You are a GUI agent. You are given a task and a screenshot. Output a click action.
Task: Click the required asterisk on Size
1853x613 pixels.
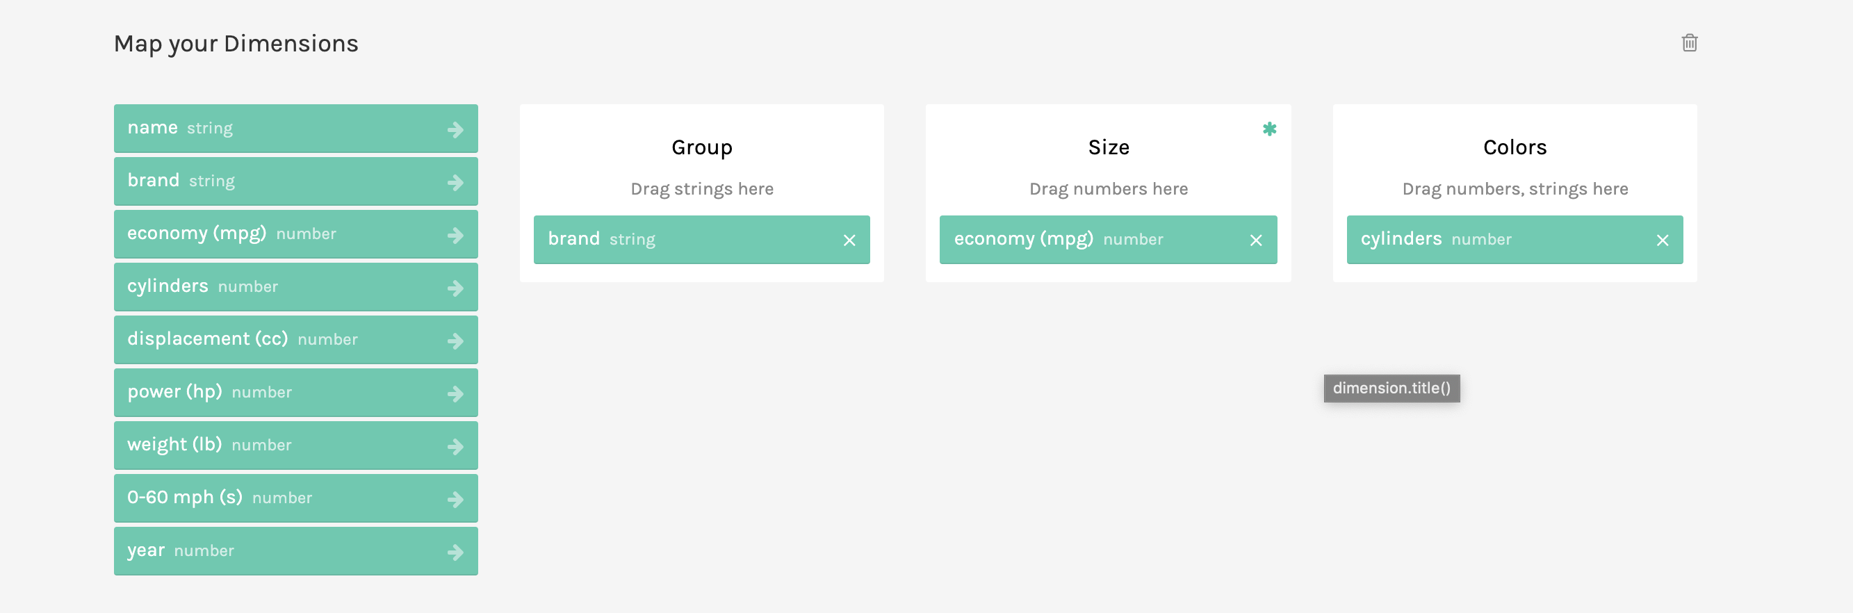(x=1269, y=129)
